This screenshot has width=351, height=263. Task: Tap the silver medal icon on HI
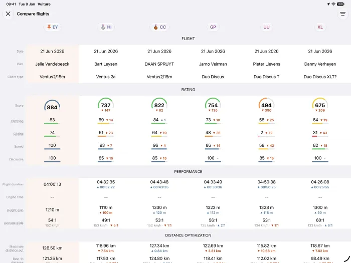point(103,27)
